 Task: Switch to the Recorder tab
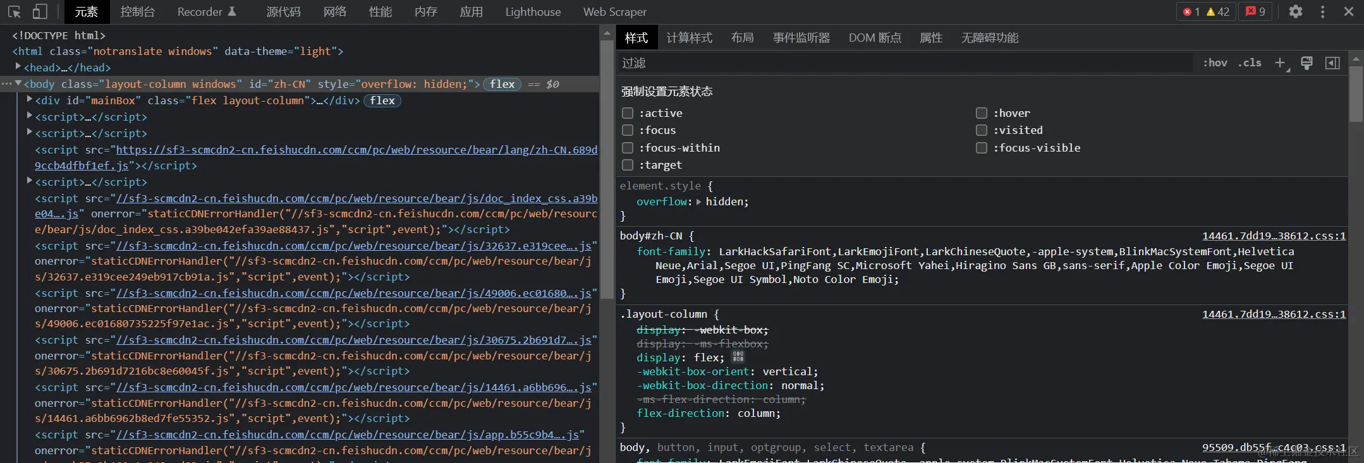pyautogui.click(x=207, y=12)
